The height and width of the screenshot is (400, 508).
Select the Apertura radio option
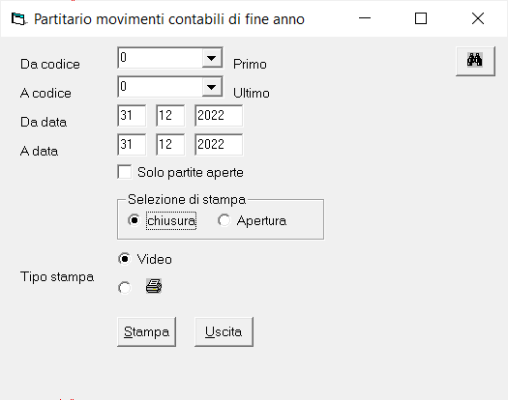(x=224, y=220)
